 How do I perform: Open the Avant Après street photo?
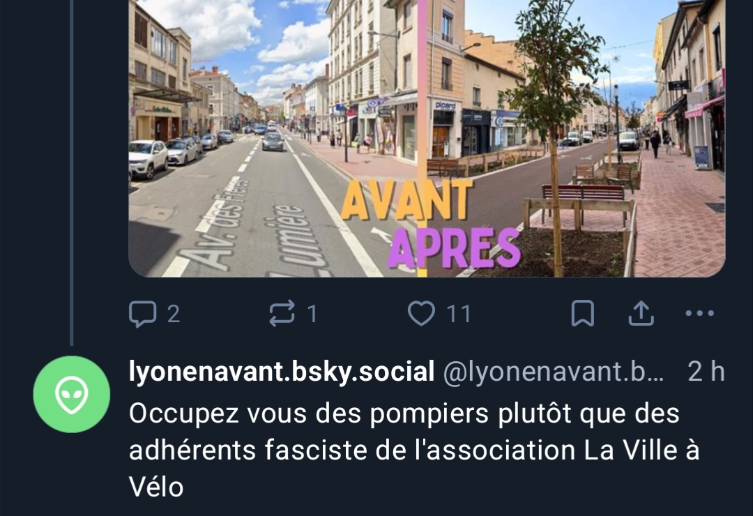click(x=427, y=138)
